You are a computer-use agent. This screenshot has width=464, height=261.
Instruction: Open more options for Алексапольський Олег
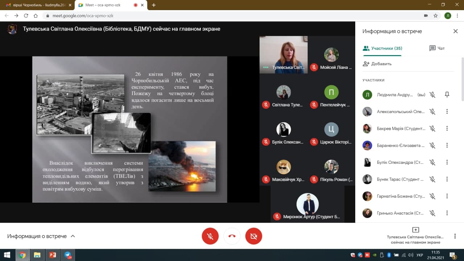pos(447,112)
